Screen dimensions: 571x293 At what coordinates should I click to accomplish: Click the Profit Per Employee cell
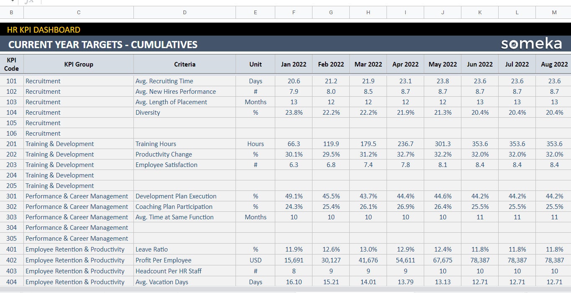coord(164,260)
